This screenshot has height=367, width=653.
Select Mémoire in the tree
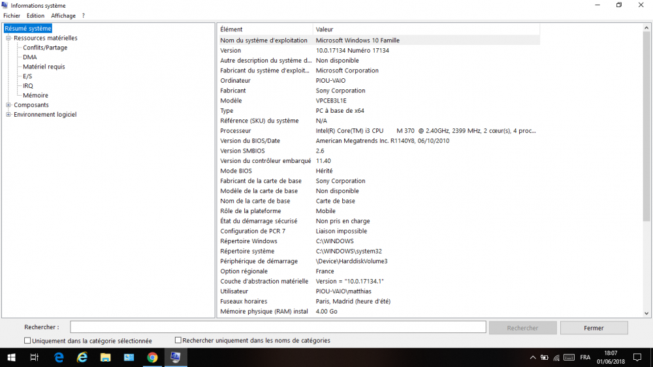click(35, 95)
